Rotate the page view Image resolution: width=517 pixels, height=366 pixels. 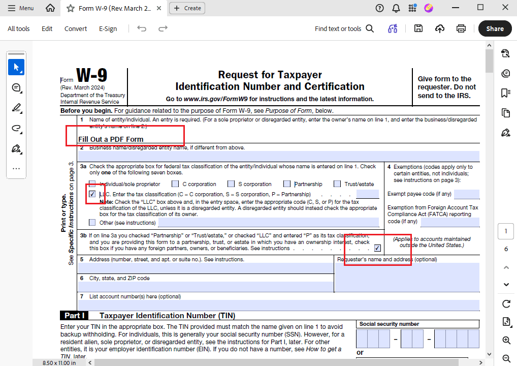(506, 303)
